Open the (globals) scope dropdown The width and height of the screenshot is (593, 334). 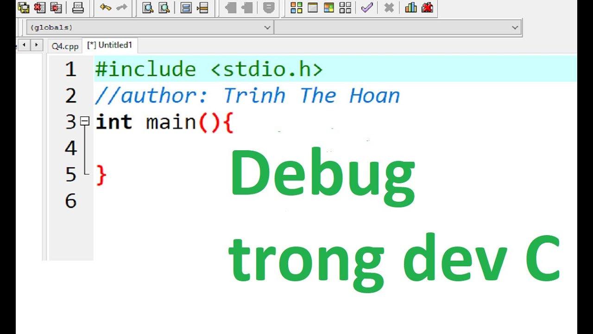point(150,27)
